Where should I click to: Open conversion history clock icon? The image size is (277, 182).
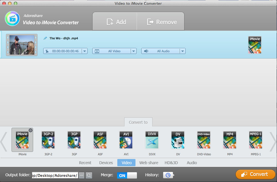(168, 175)
